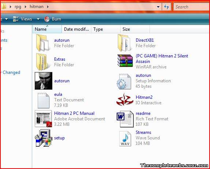This screenshot has width=210, height=169.
Task: Click the Burn toolbar label
Action: 56,19
